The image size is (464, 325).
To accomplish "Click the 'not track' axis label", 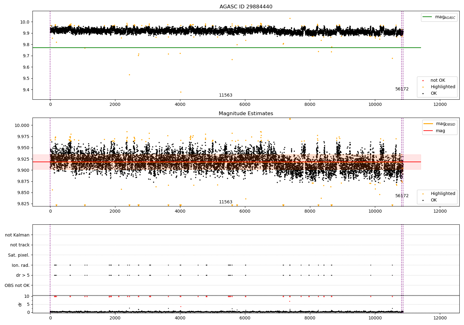I will click(20, 245).
